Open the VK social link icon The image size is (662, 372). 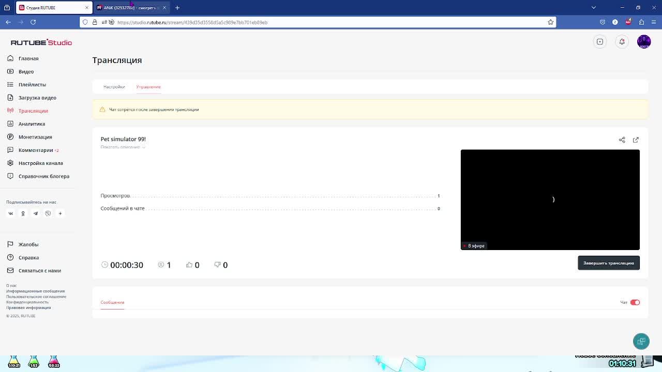point(10,213)
